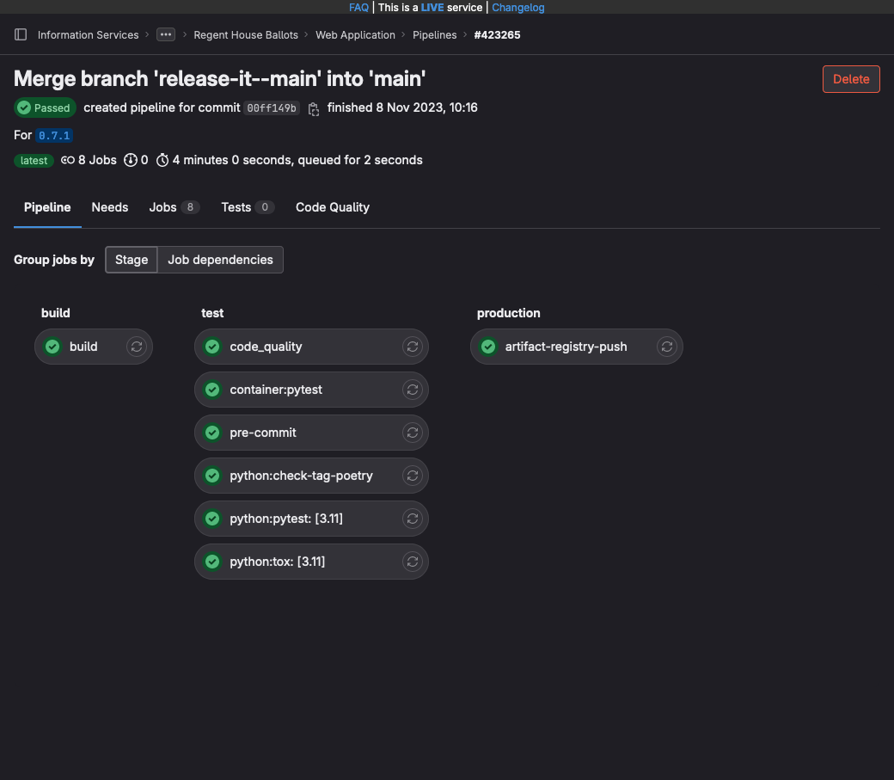Retry the python:tox job
The height and width of the screenshot is (780, 894).
click(412, 562)
